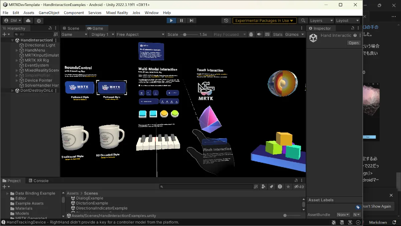Open the Layers dropdown
This screenshot has width=401, height=226.
[x=321, y=21]
